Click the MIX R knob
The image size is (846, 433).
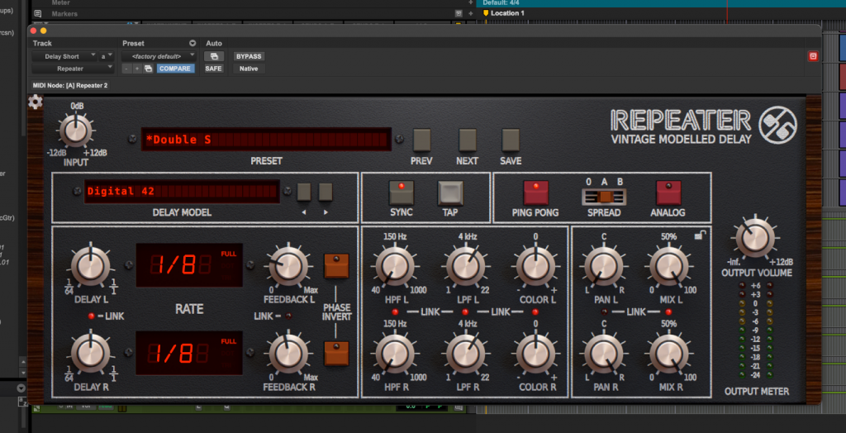tap(669, 354)
